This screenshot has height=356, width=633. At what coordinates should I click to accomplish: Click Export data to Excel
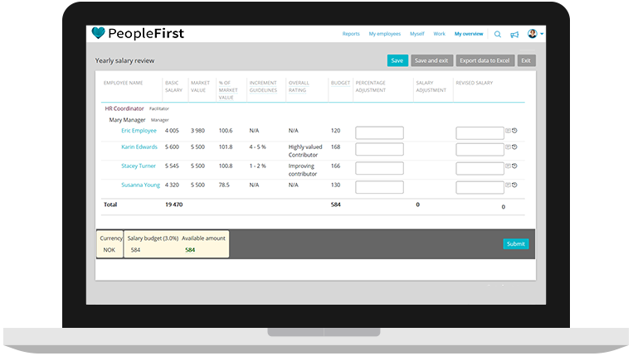pos(485,60)
